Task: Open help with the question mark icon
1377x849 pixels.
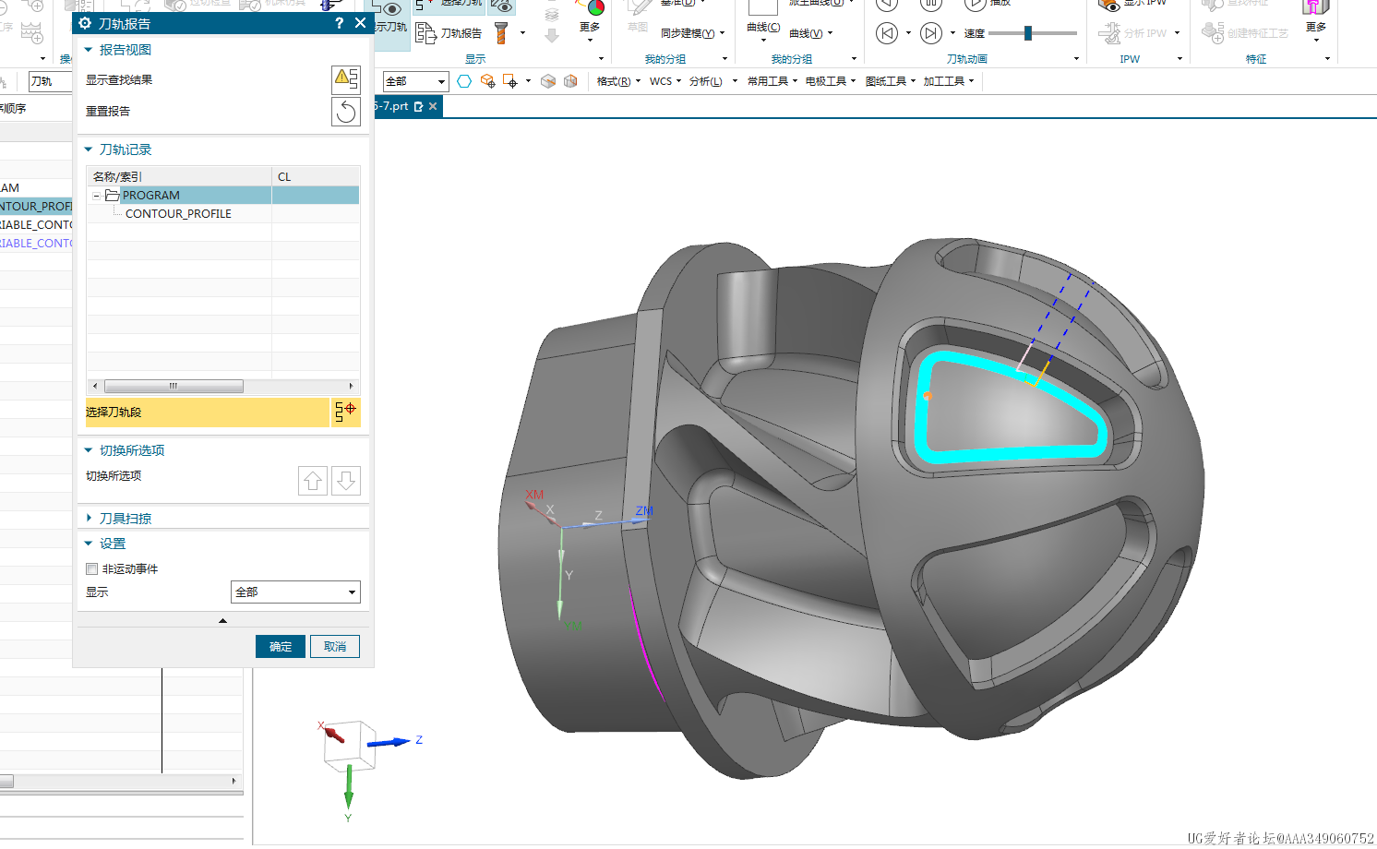Action: [x=339, y=23]
